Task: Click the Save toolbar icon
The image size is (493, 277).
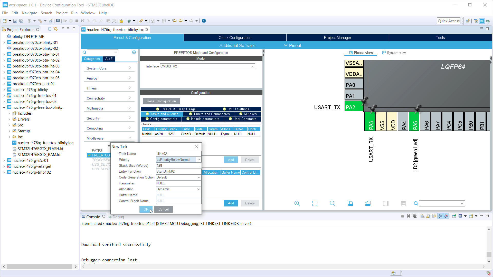Action: pyautogui.click(x=15, y=21)
